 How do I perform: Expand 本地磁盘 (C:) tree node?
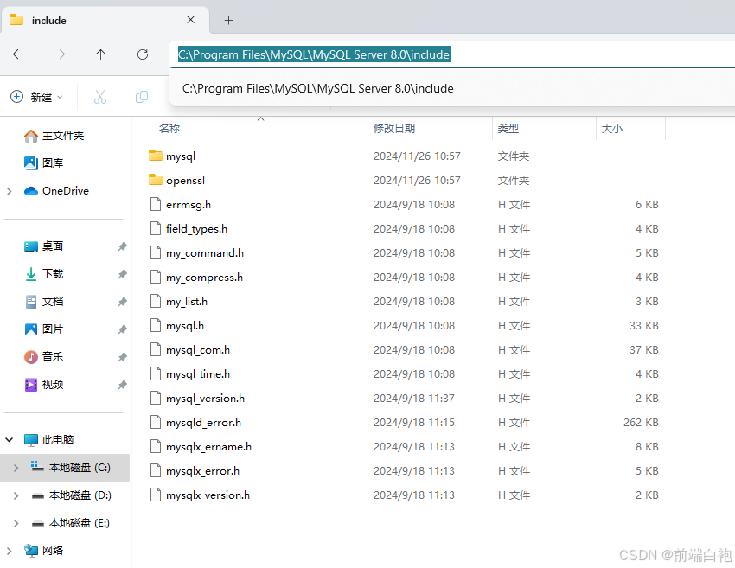tap(16, 468)
